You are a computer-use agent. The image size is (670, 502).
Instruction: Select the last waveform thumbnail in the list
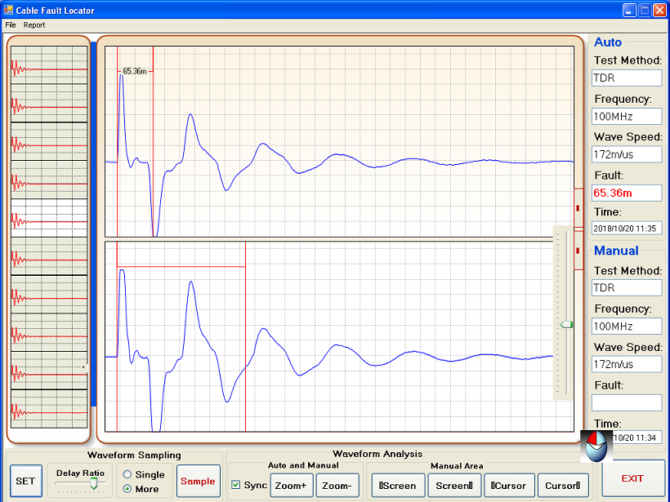pyautogui.click(x=49, y=409)
